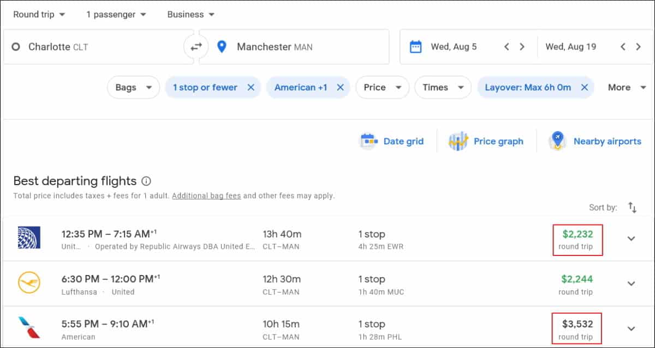Expand the $2,232 United flight details
This screenshot has width=655, height=348.
[x=631, y=239]
